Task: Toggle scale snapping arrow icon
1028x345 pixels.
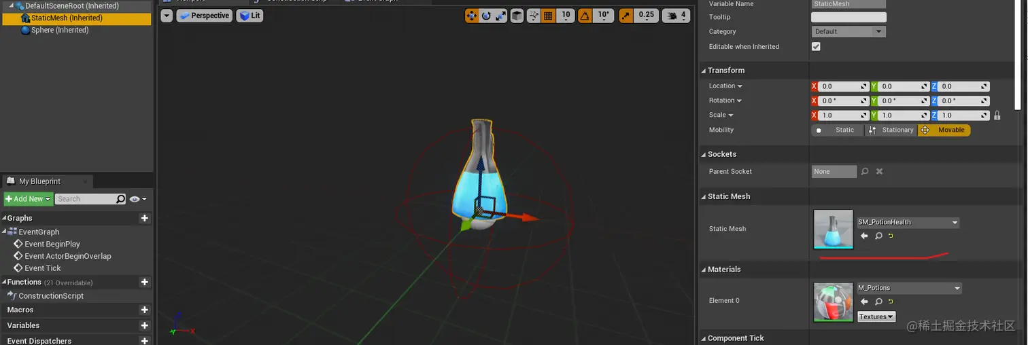Action: pyautogui.click(x=626, y=15)
